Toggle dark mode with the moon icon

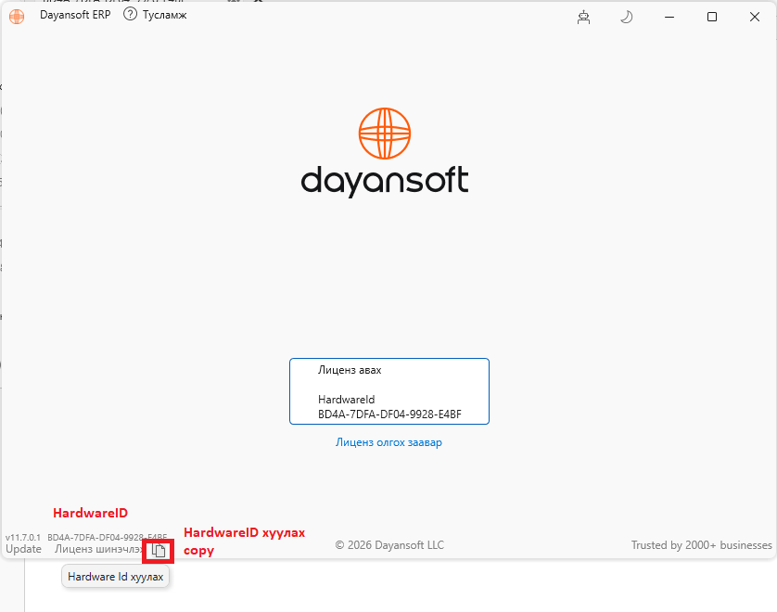(627, 17)
